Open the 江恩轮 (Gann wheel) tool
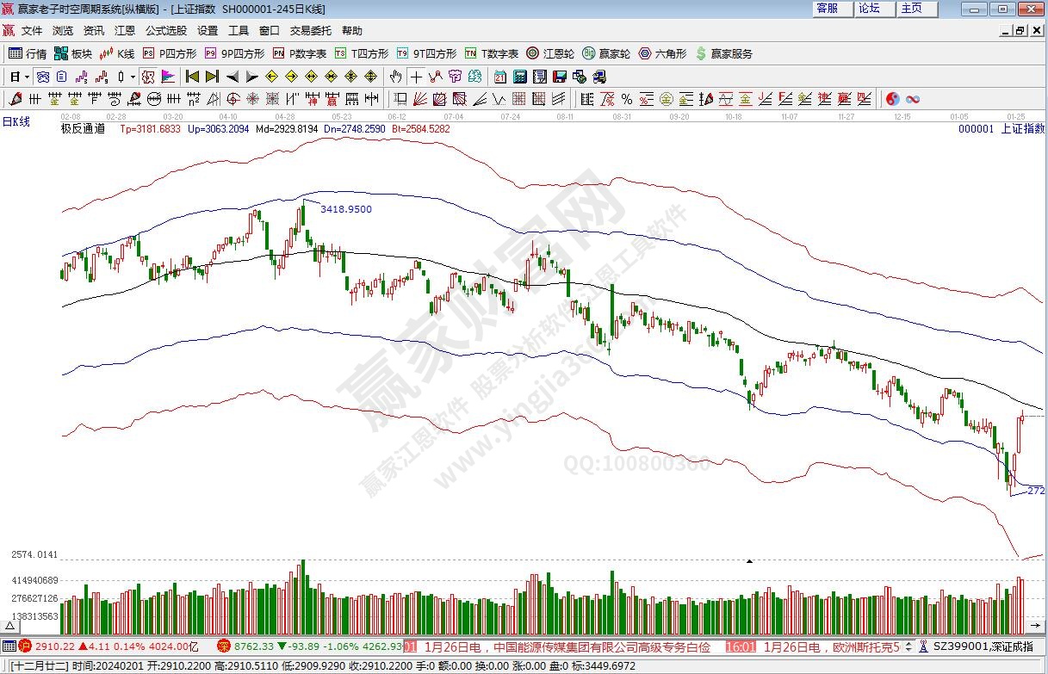The image size is (1048, 674). click(x=550, y=53)
